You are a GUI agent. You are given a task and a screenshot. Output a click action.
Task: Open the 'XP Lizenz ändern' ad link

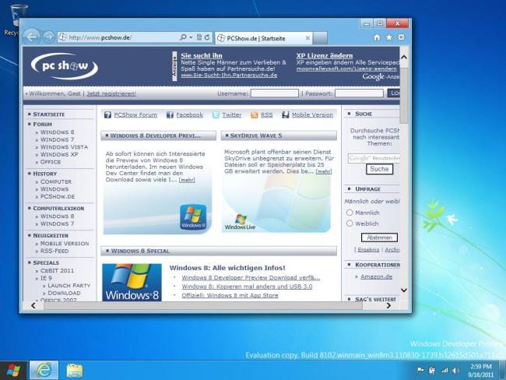tap(325, 55)
